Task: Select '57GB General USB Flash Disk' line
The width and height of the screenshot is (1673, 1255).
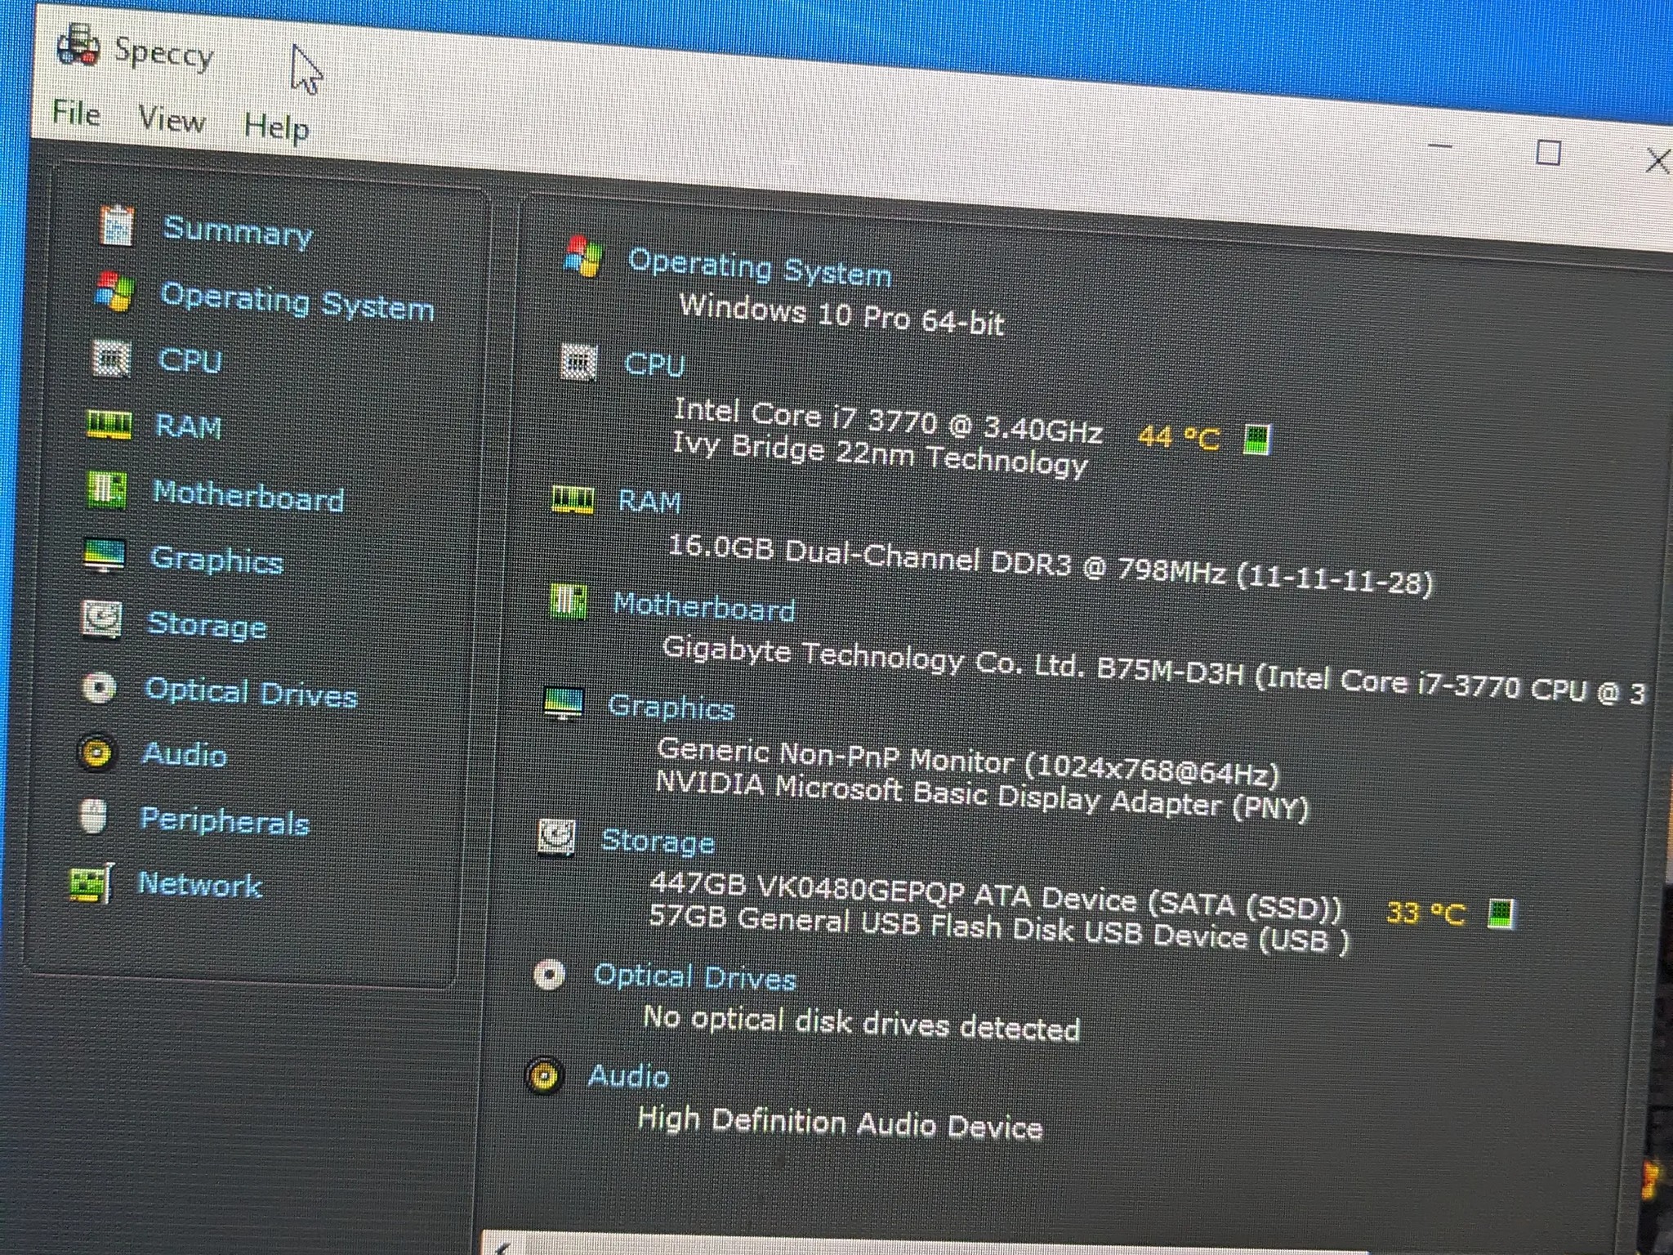Action: point(999,930)
